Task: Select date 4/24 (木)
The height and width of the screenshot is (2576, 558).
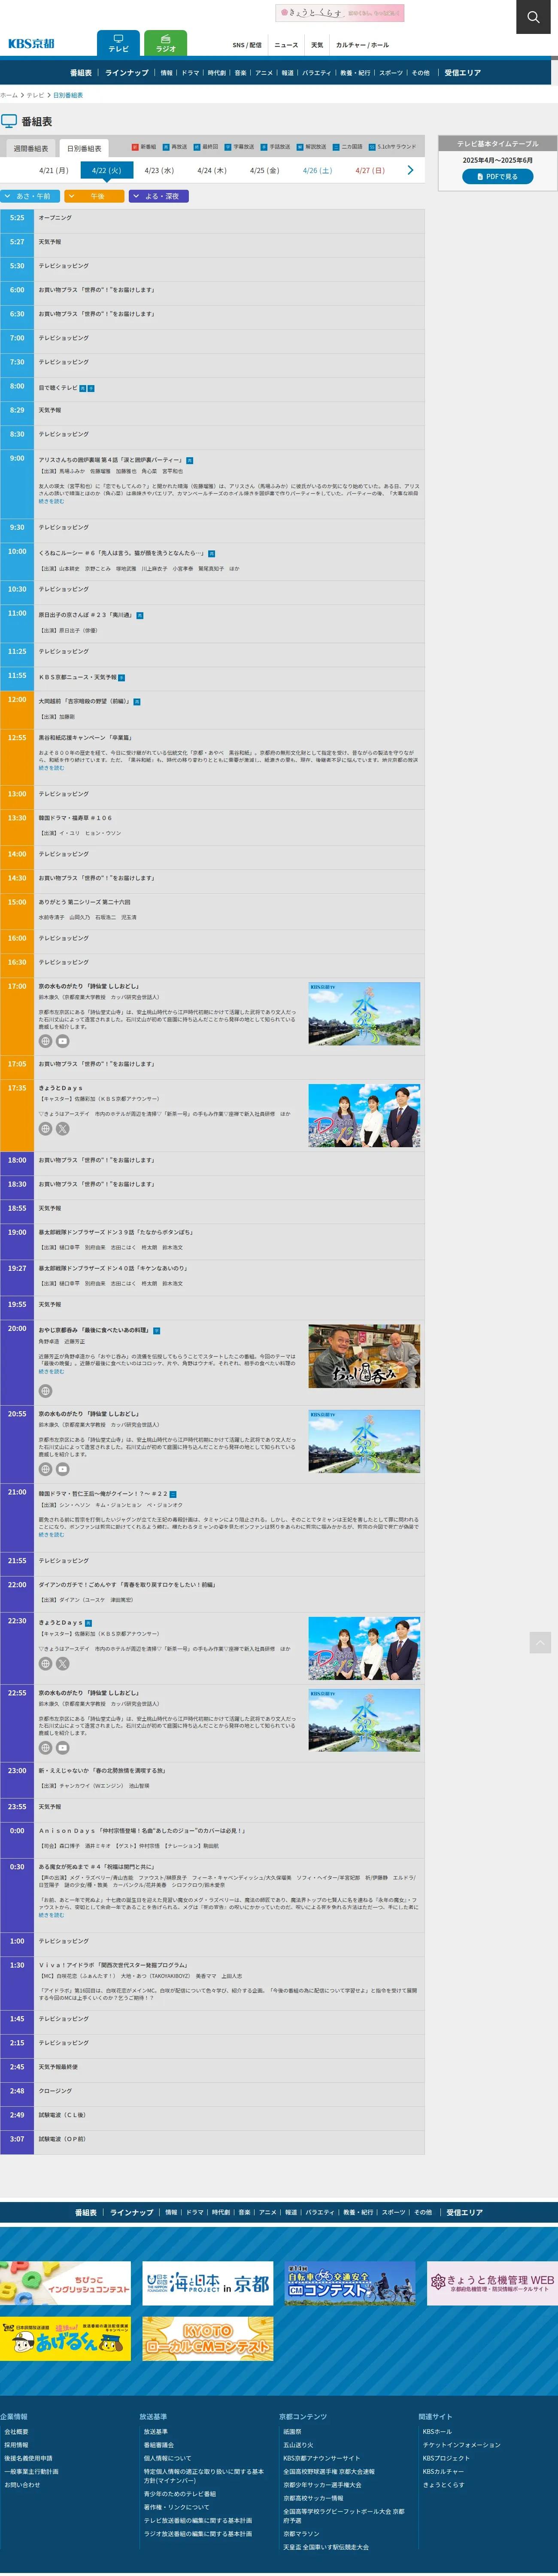Action: pos(212,170)
